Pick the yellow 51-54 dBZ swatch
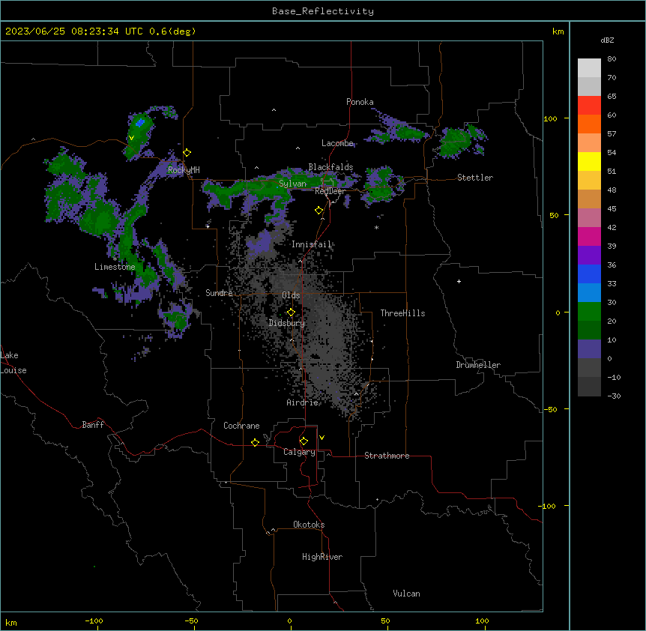 click(589, 161)
